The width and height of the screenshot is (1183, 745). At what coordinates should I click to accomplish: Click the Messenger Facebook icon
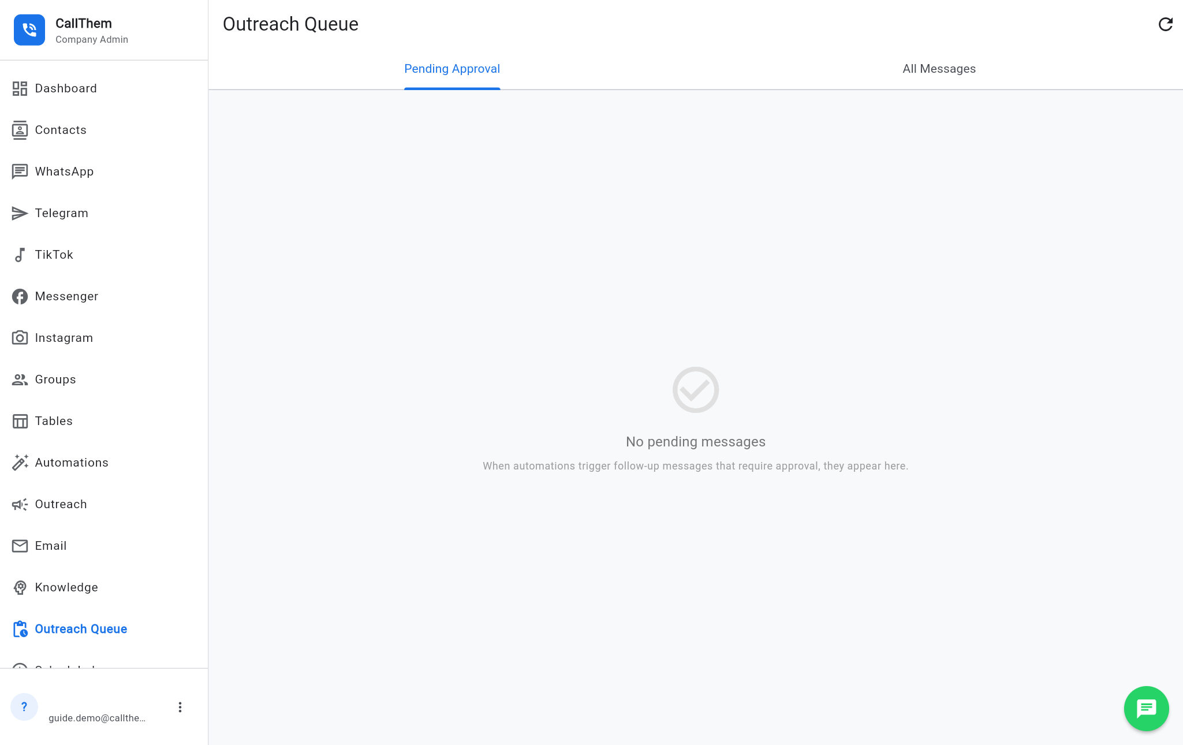tap(20, 296)
